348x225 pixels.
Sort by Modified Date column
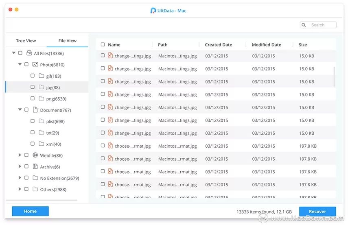pyautogui.click(x=266, y=45)
